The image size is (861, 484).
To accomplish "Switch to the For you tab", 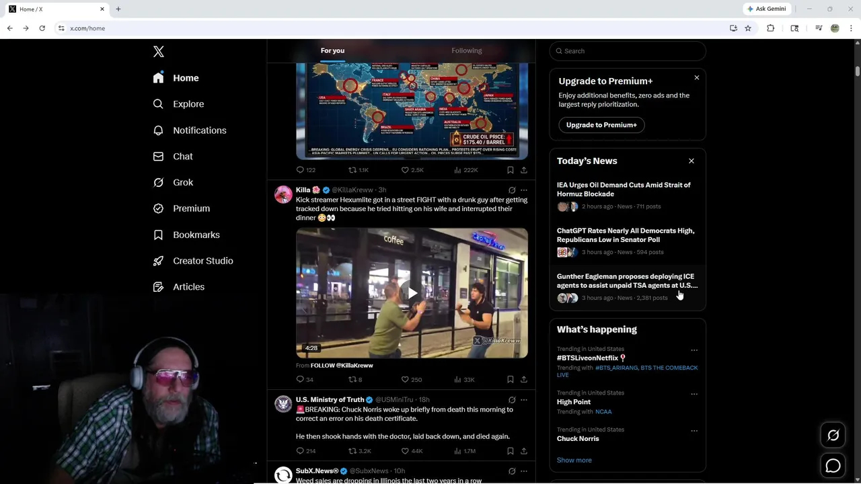I will point(332,50).
